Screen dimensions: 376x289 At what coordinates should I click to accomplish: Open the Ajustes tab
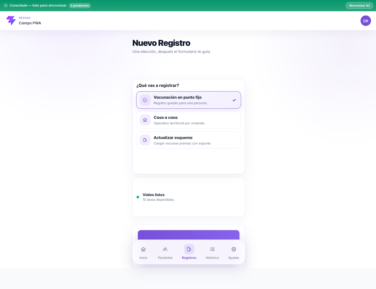pyautogui.click(x=234, y=252)
